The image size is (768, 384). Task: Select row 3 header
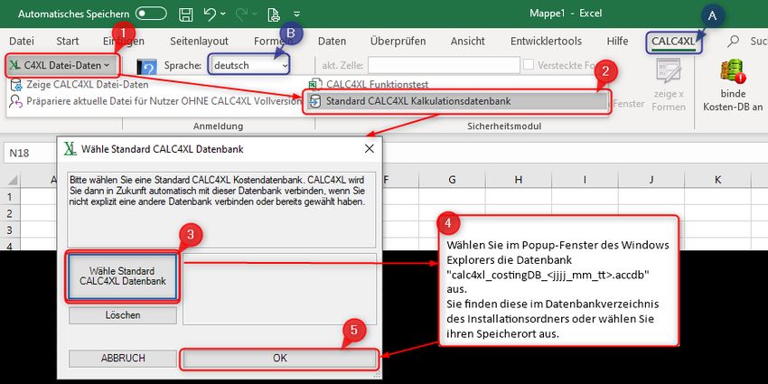10,229
